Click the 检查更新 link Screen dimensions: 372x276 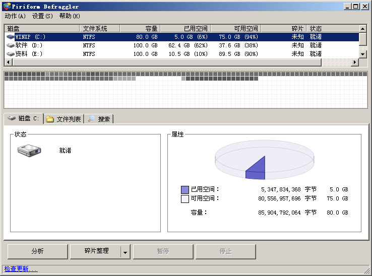pos(21,269)
